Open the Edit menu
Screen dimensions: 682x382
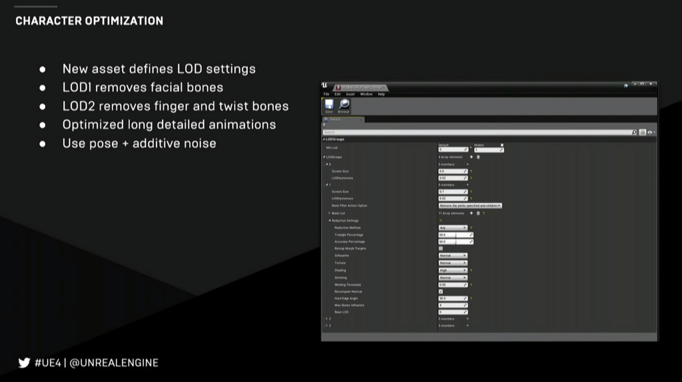click(x=337, y=94)
